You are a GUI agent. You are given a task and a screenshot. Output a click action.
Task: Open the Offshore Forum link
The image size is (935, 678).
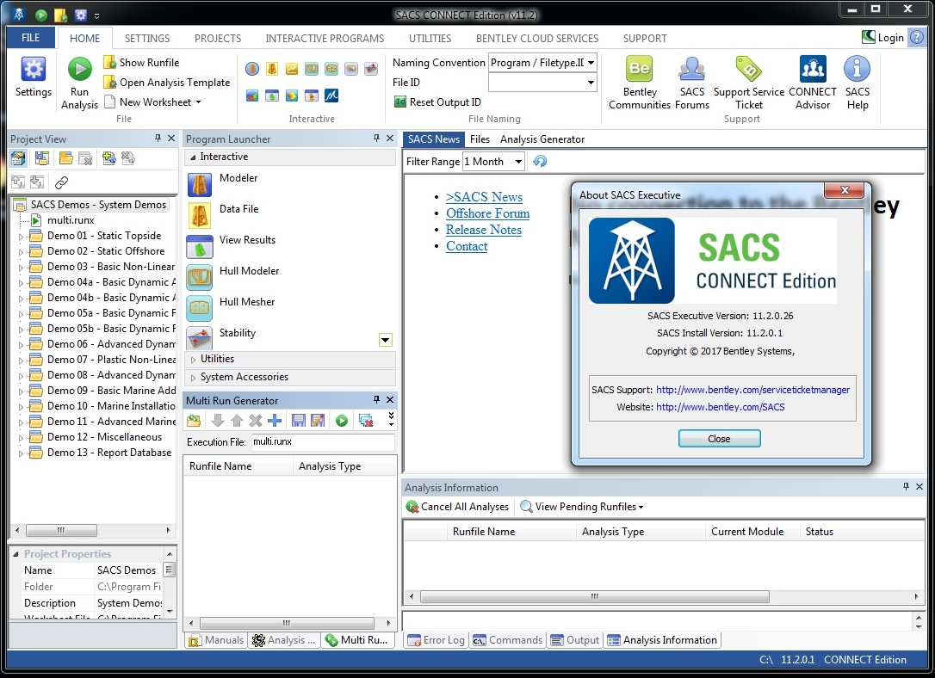pos(487,213)
